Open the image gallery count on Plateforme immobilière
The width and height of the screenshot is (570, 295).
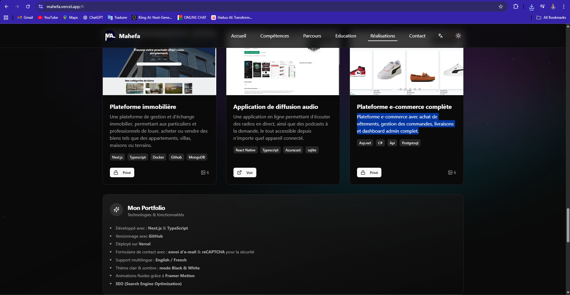click(x=205, y=172)
